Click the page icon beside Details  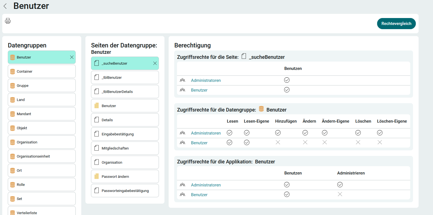click(97, 120)
